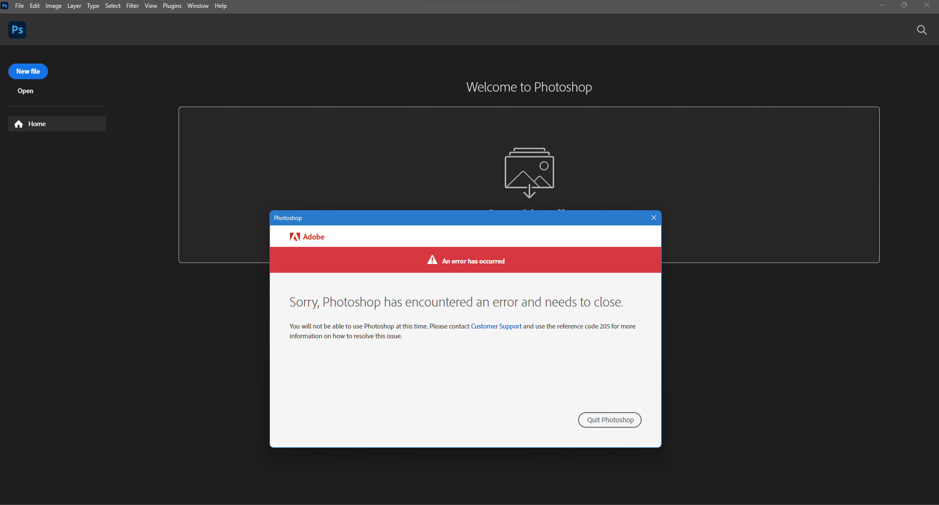The height and width of the screenshot is (505, 939).
Task: Dismiss the Photoshop error dialog
Action: 654,218
